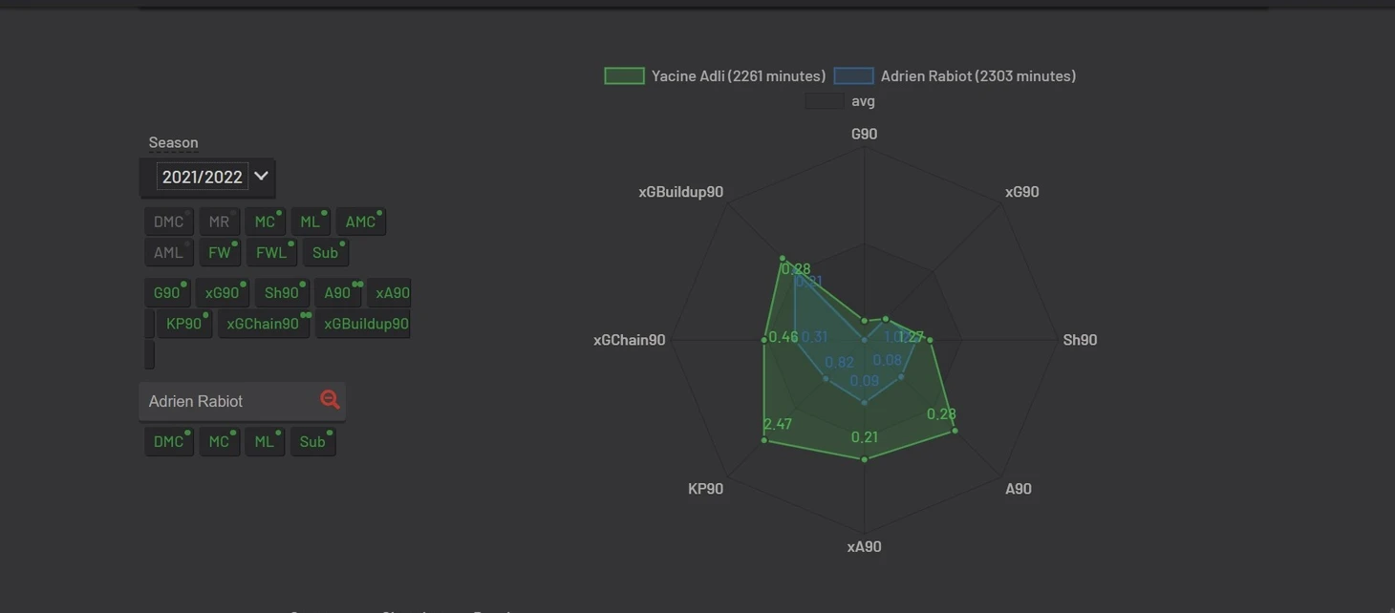The image size is (1395, 613).
Task: Click the Adrien Rabiot player search field
Action: [229, 401]
